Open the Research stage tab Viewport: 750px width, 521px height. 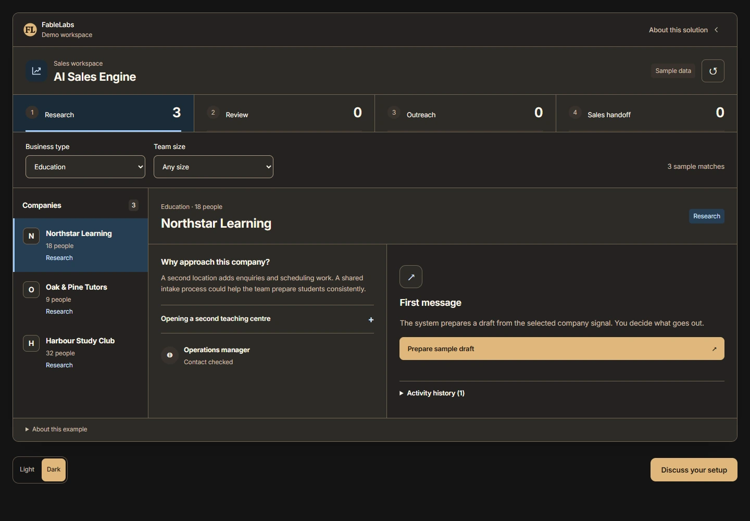pos(104,113)
